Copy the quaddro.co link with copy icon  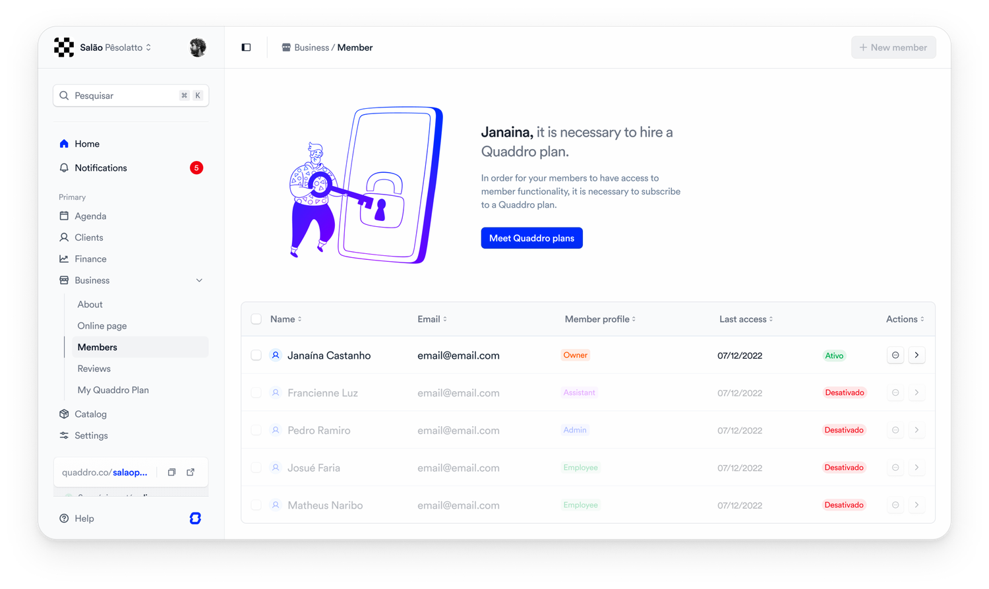[x=171, y=472]
